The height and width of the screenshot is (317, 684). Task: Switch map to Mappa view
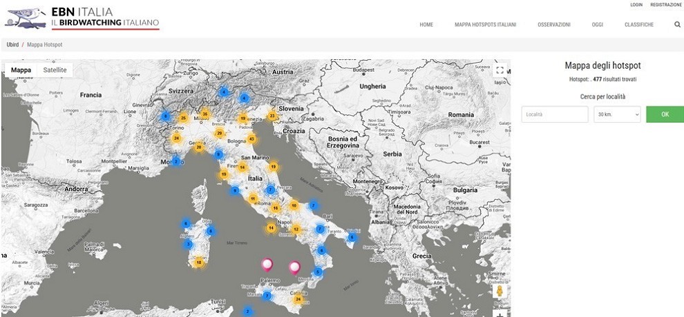point(21,70)
